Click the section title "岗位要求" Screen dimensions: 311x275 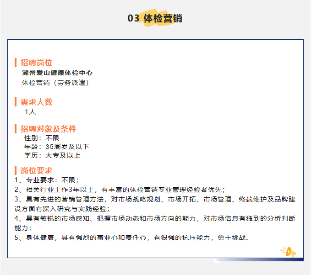(36, 170)
